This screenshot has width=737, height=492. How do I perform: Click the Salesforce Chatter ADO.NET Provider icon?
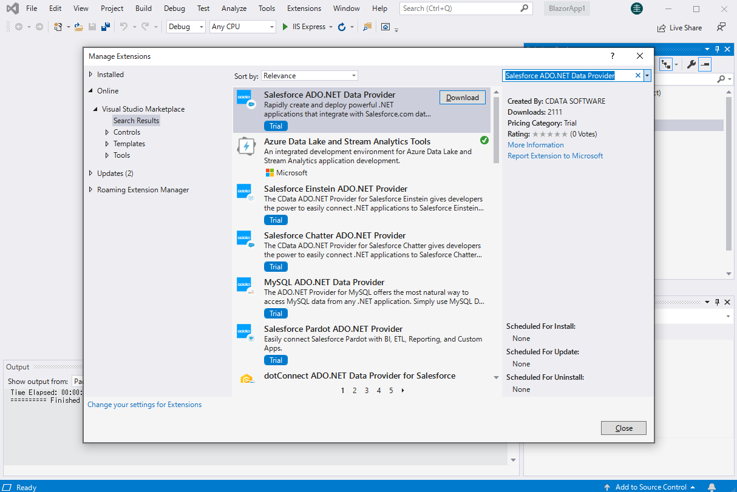coord(245,239)
